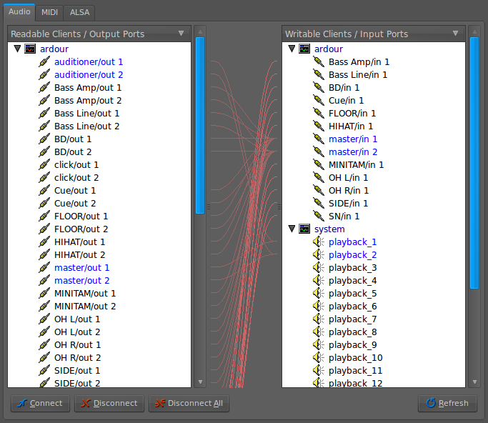
Task: Select the playback_10 system port
Action: (x=355, y=358)
